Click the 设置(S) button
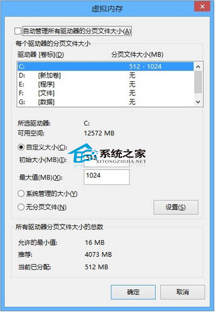This screenshot has height=312, width=215. tap(176, 207)
